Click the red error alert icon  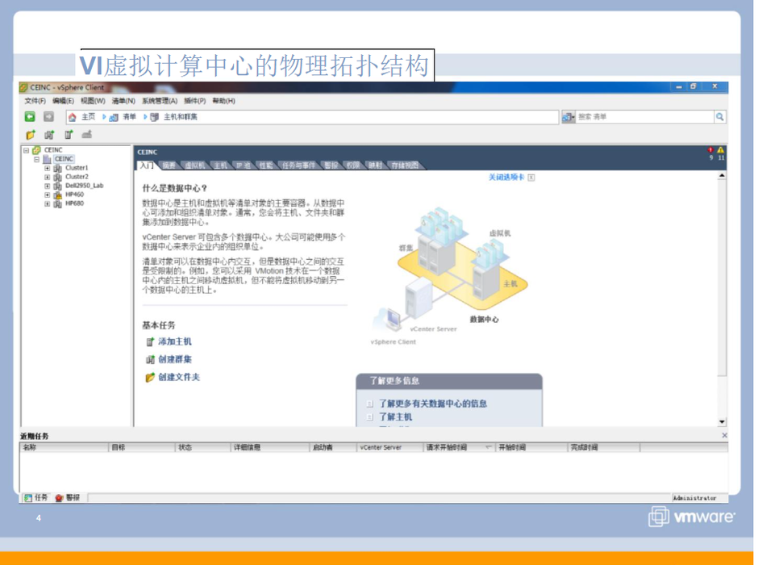coord(710,150)
